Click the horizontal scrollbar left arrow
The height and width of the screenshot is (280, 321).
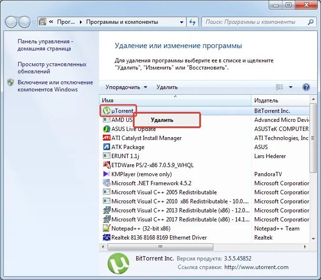click(103, 247)
